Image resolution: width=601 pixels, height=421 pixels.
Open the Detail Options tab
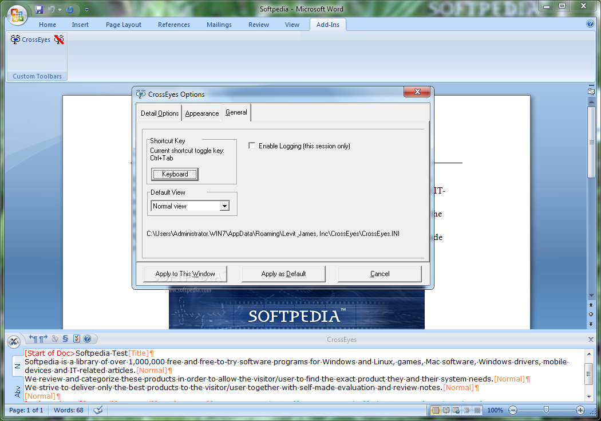pos(160,113)
